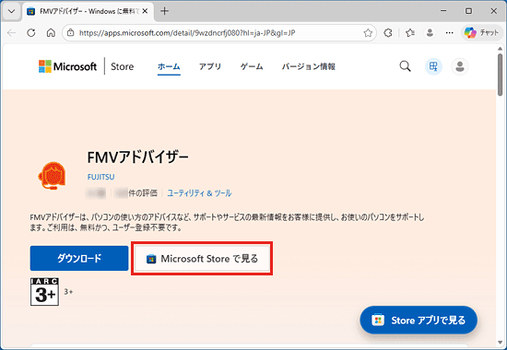This screenshot has height=350, width=507.
Task: Maximize the browser window
Action: point(468,11)
